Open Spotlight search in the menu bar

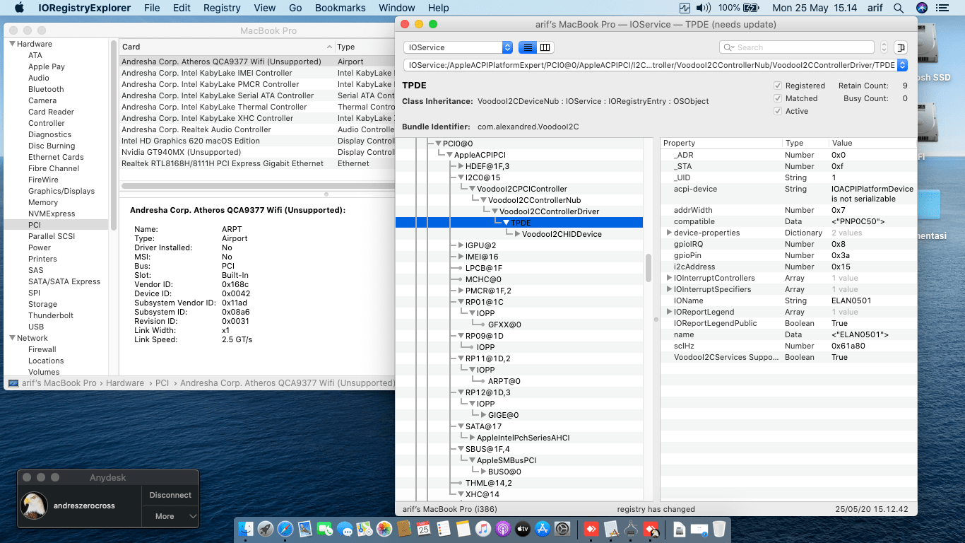tap(898, 8)
